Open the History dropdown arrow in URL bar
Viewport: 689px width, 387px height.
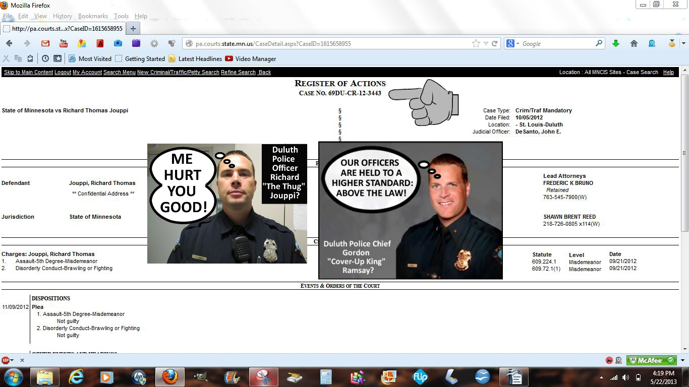coord(486,43)
